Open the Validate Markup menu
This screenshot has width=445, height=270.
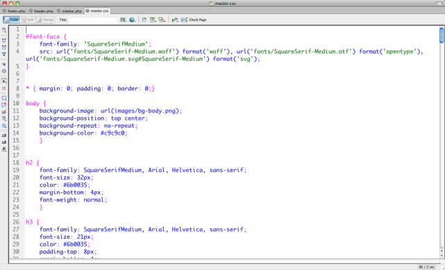pyautogui.click(x=175, y=20)
